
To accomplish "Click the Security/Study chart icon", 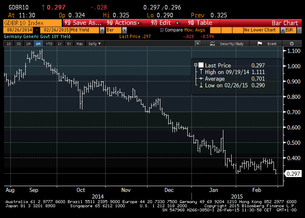I will [x=212, y=44].
